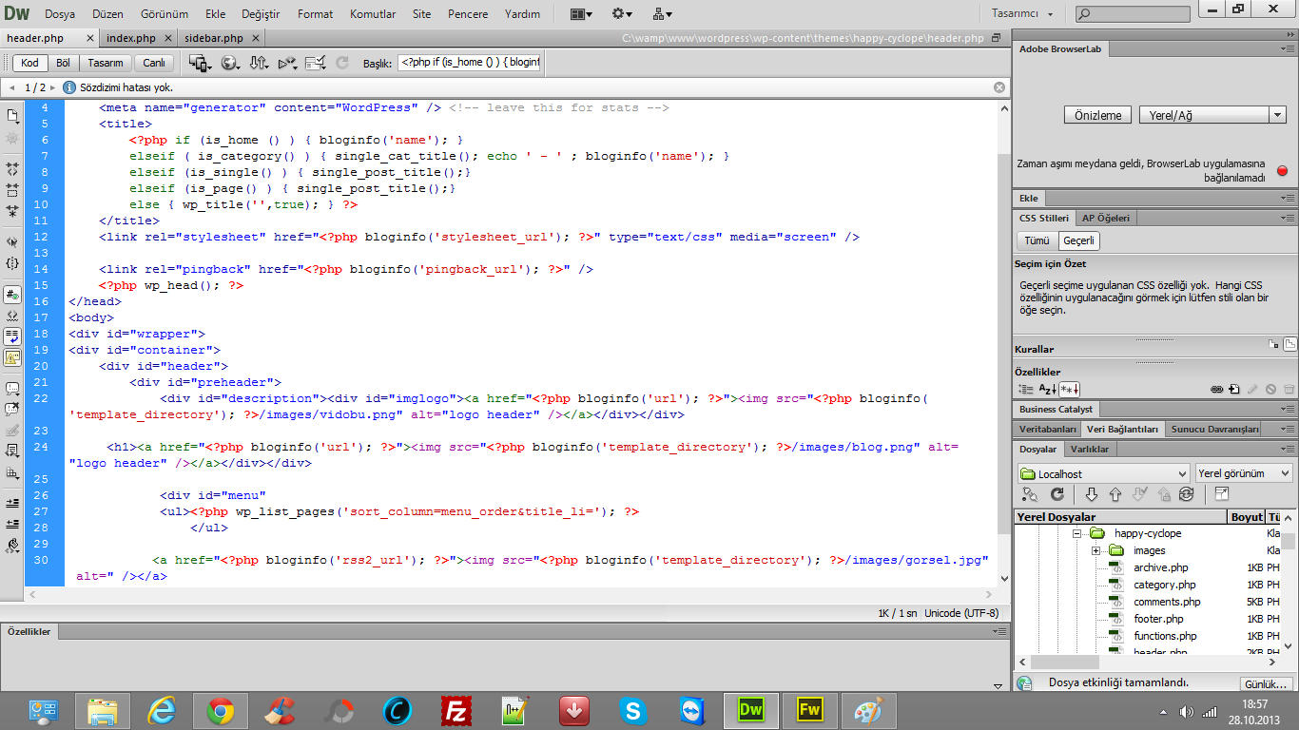Click the Collapse Selection coding toolbar icon
Image resolution: width=1299 pixels, height=730 pixels.
(12, 189)
